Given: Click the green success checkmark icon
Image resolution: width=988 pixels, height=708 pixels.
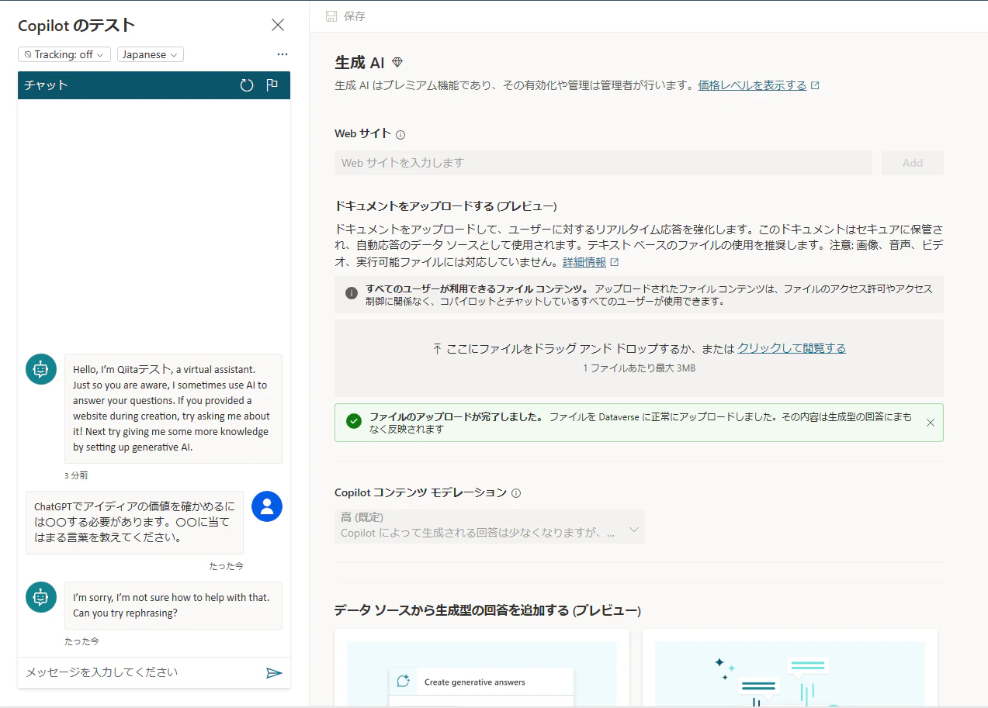Looking at the screenshot, I should 354,422.
